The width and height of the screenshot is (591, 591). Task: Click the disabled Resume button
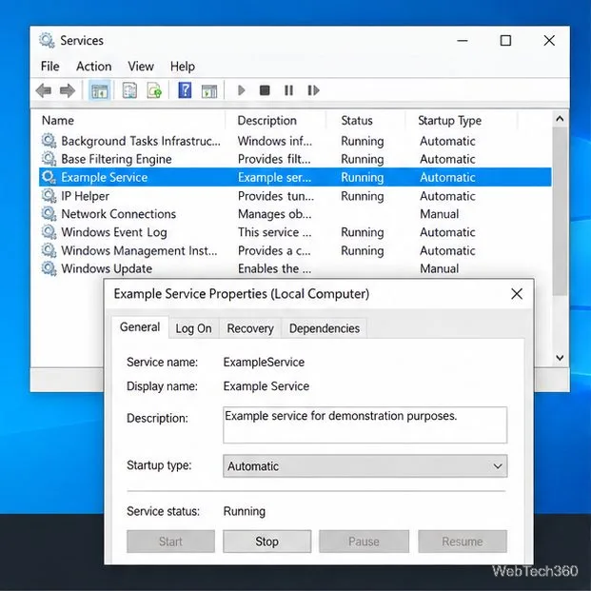tap(463, 542)
